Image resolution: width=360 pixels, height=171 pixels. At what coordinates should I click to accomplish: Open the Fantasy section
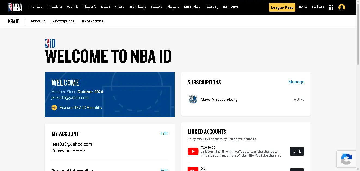211,7
